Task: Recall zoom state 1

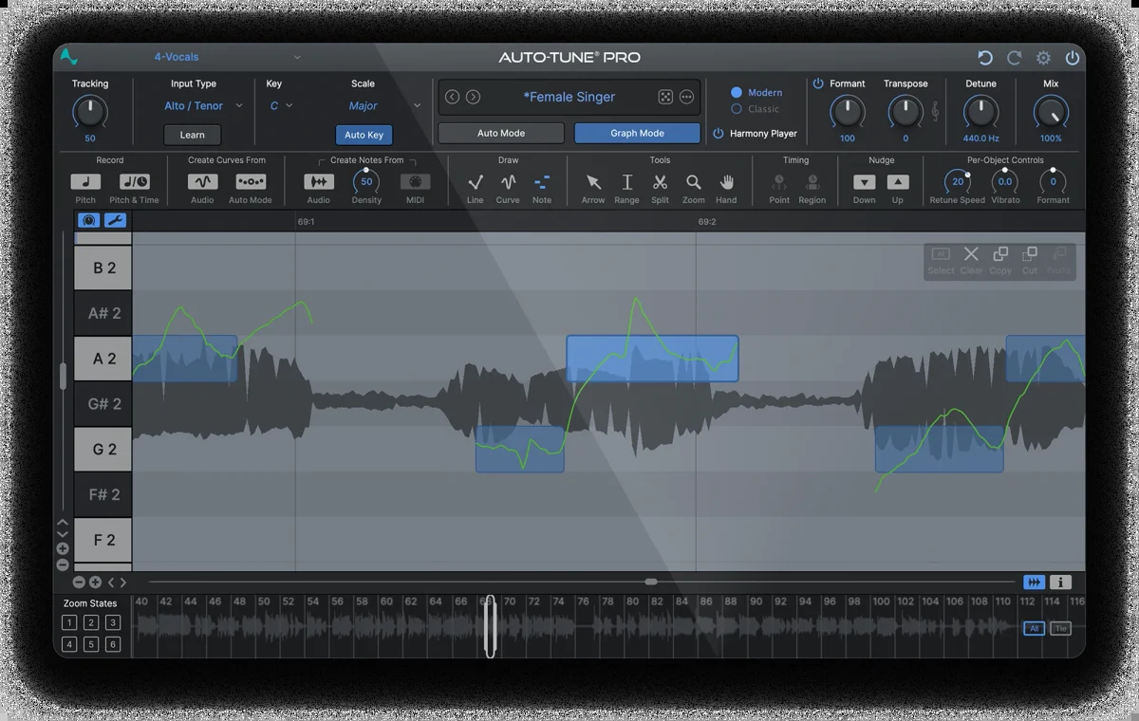Action: click(x=69, y=623)
